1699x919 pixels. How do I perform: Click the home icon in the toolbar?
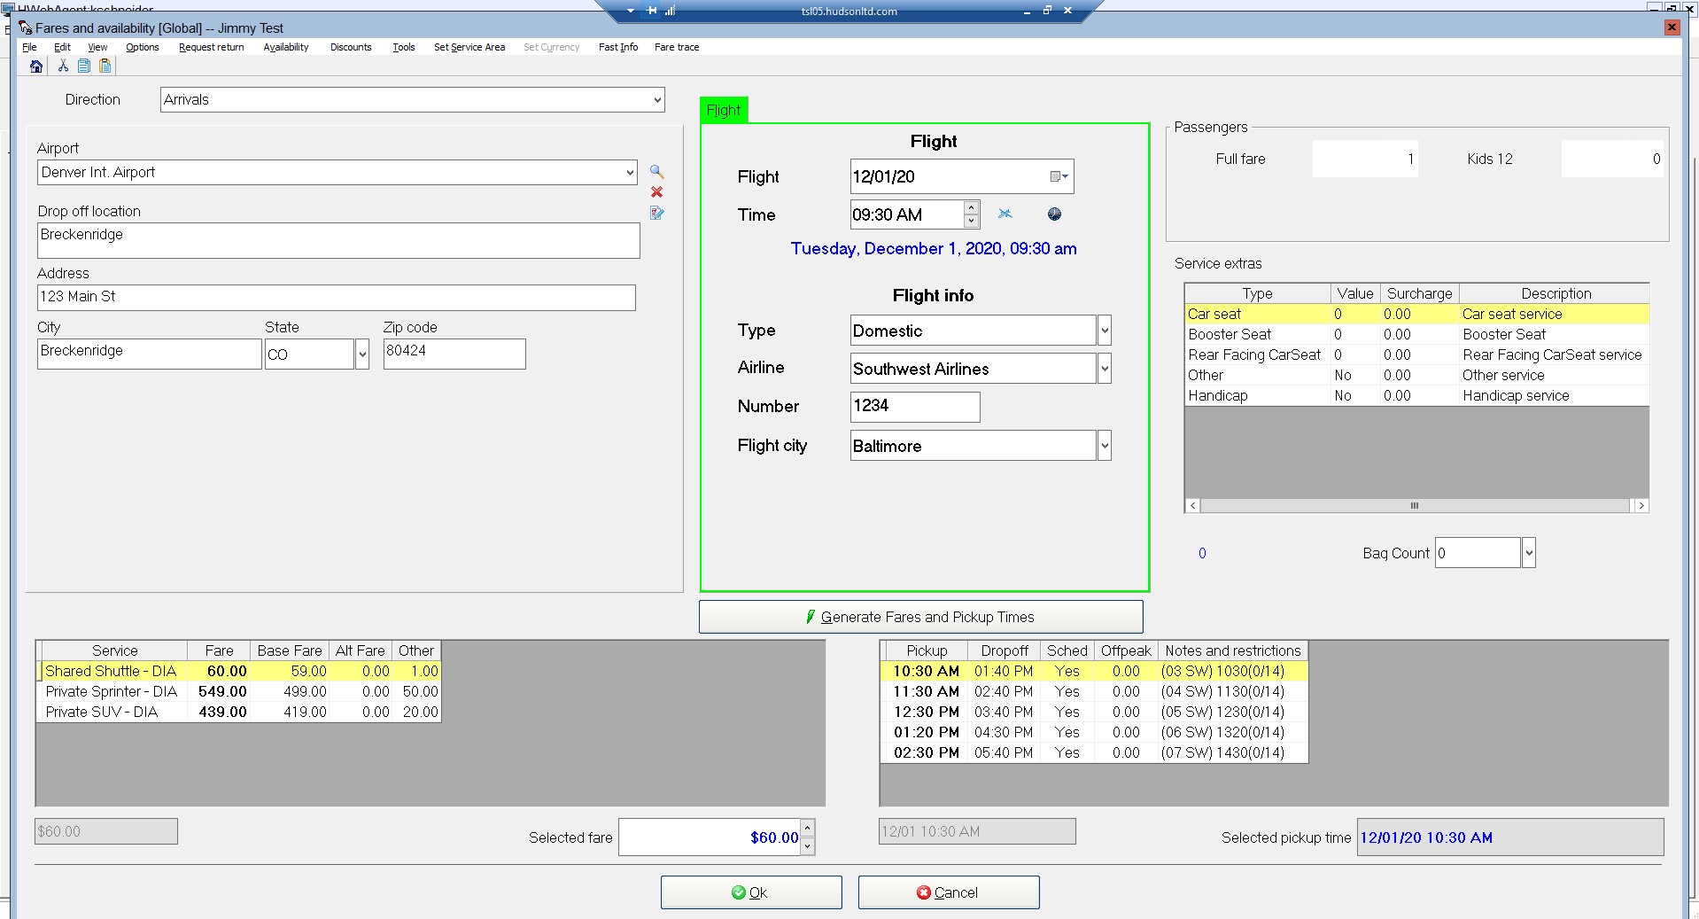[x=36, y=66]
